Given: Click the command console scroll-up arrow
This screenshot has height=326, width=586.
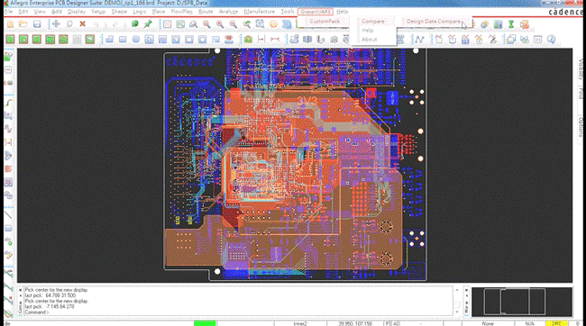Looking at the screenshot, I should point(457,290).
